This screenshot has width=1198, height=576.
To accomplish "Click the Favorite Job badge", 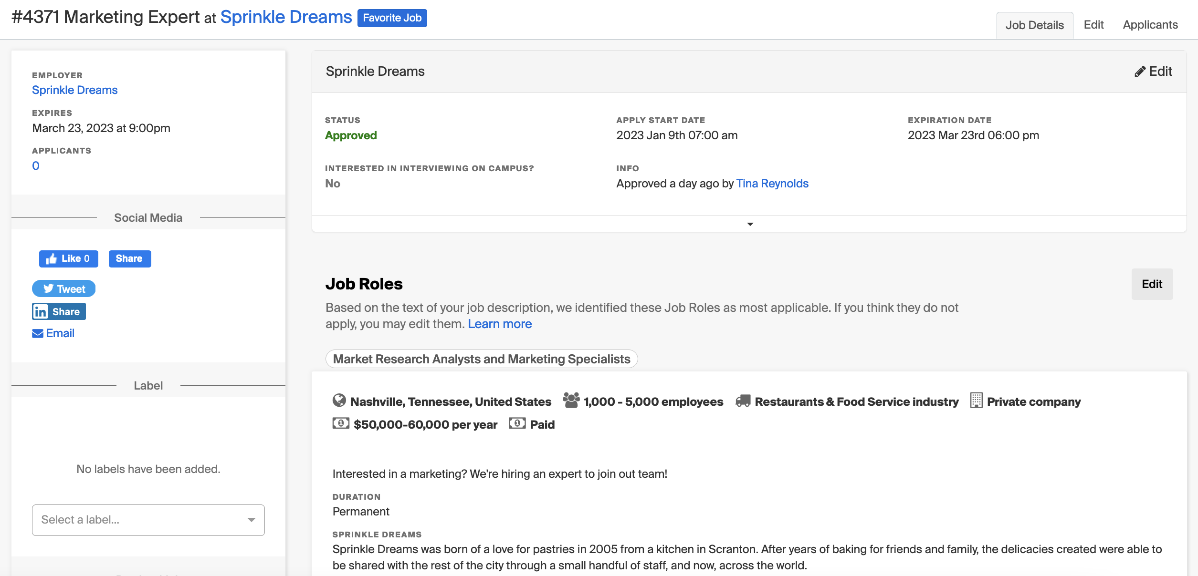I will click(392, 18).
